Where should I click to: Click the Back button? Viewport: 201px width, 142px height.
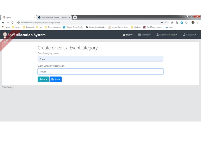(43, 79)
